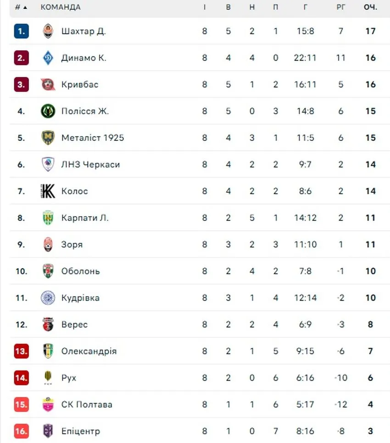This screenshot has height=443, width=390.
Task: Click the Shakhtar D. club logo
Action: tap(48, 31)
